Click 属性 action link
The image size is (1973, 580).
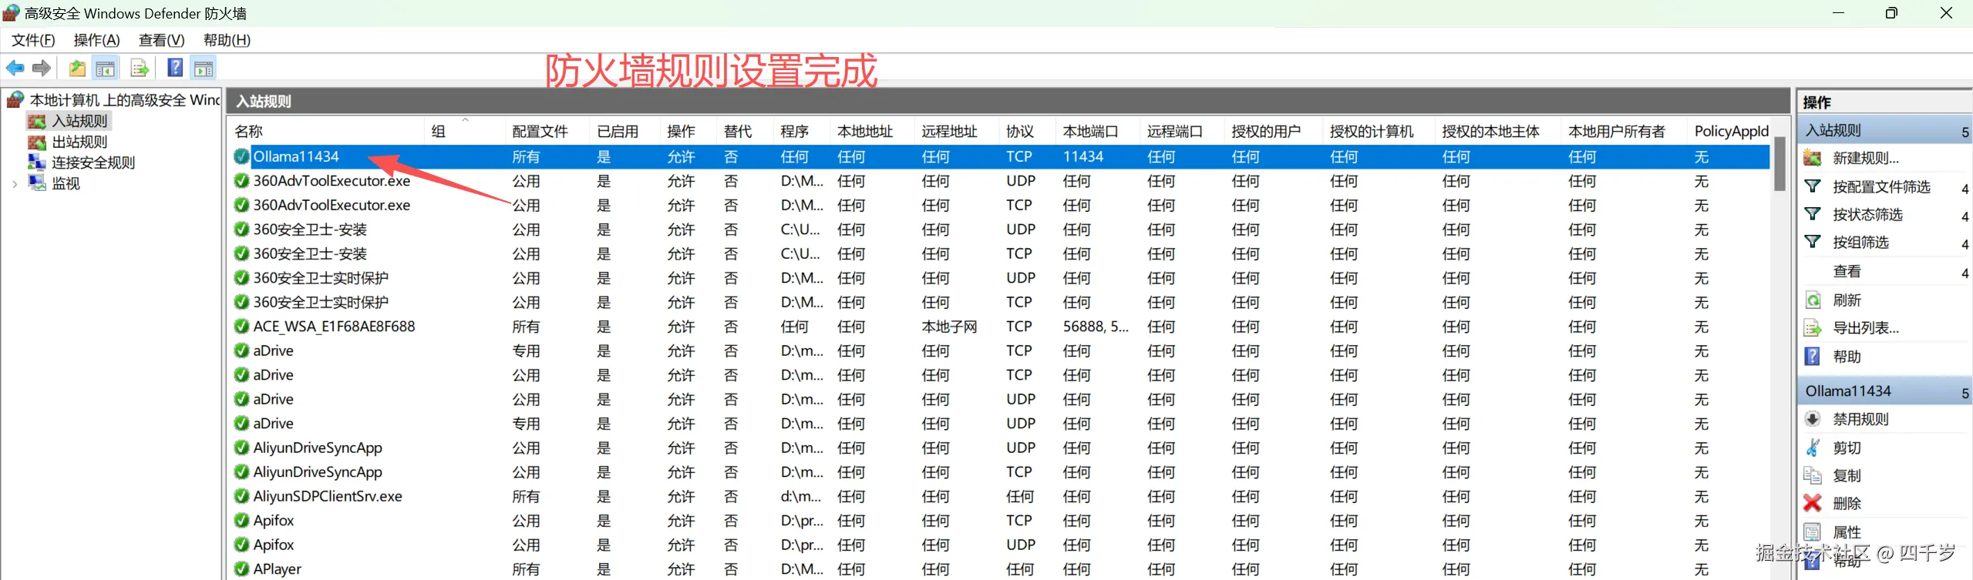(1847, 531)
